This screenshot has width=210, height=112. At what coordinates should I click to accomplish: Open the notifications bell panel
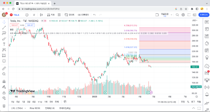tap(207, 94)
